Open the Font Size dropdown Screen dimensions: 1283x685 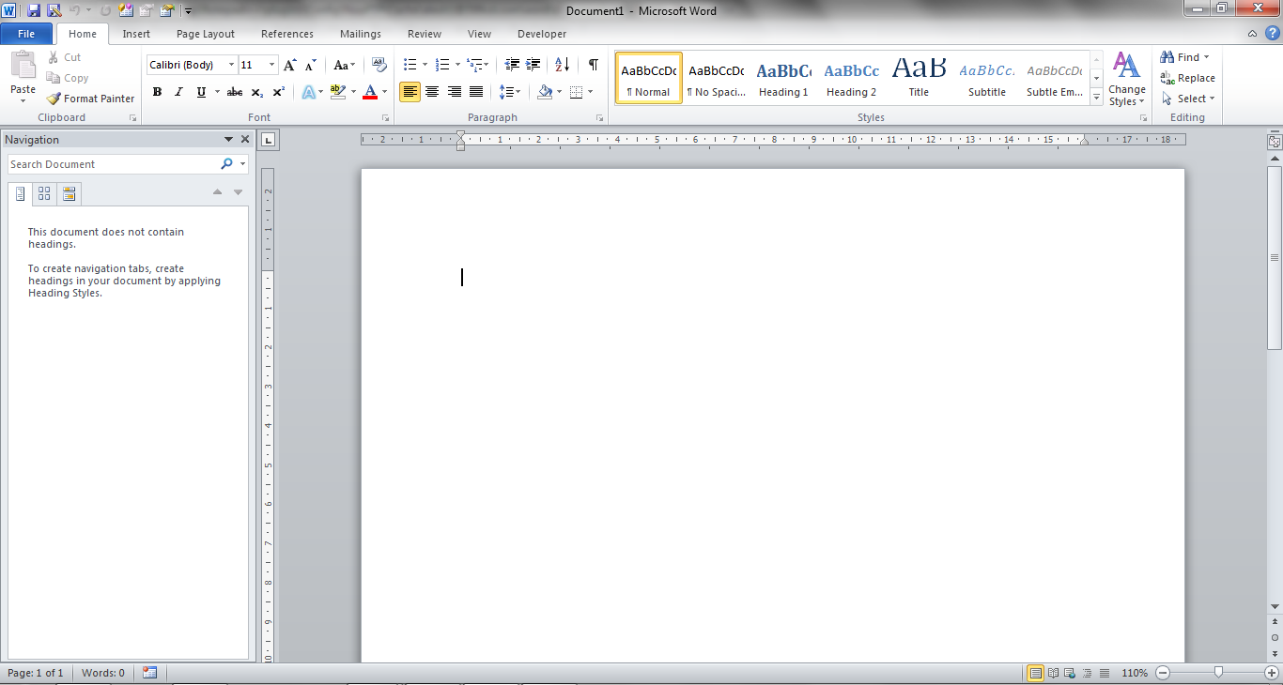[271, 64]
